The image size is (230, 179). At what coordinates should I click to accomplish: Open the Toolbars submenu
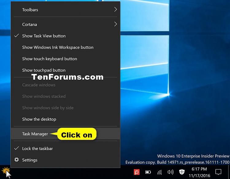point(65,10)
